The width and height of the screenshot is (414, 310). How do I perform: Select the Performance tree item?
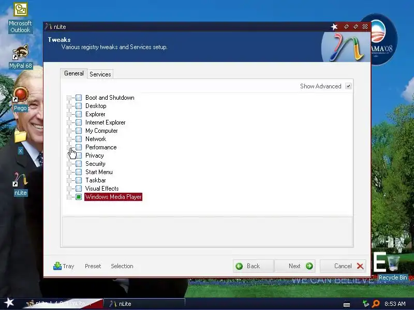coord(101,147)
